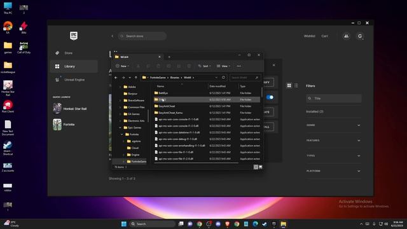
Task: Click FortniteGame in the address breadcrumb
Action: click(158, 78)
